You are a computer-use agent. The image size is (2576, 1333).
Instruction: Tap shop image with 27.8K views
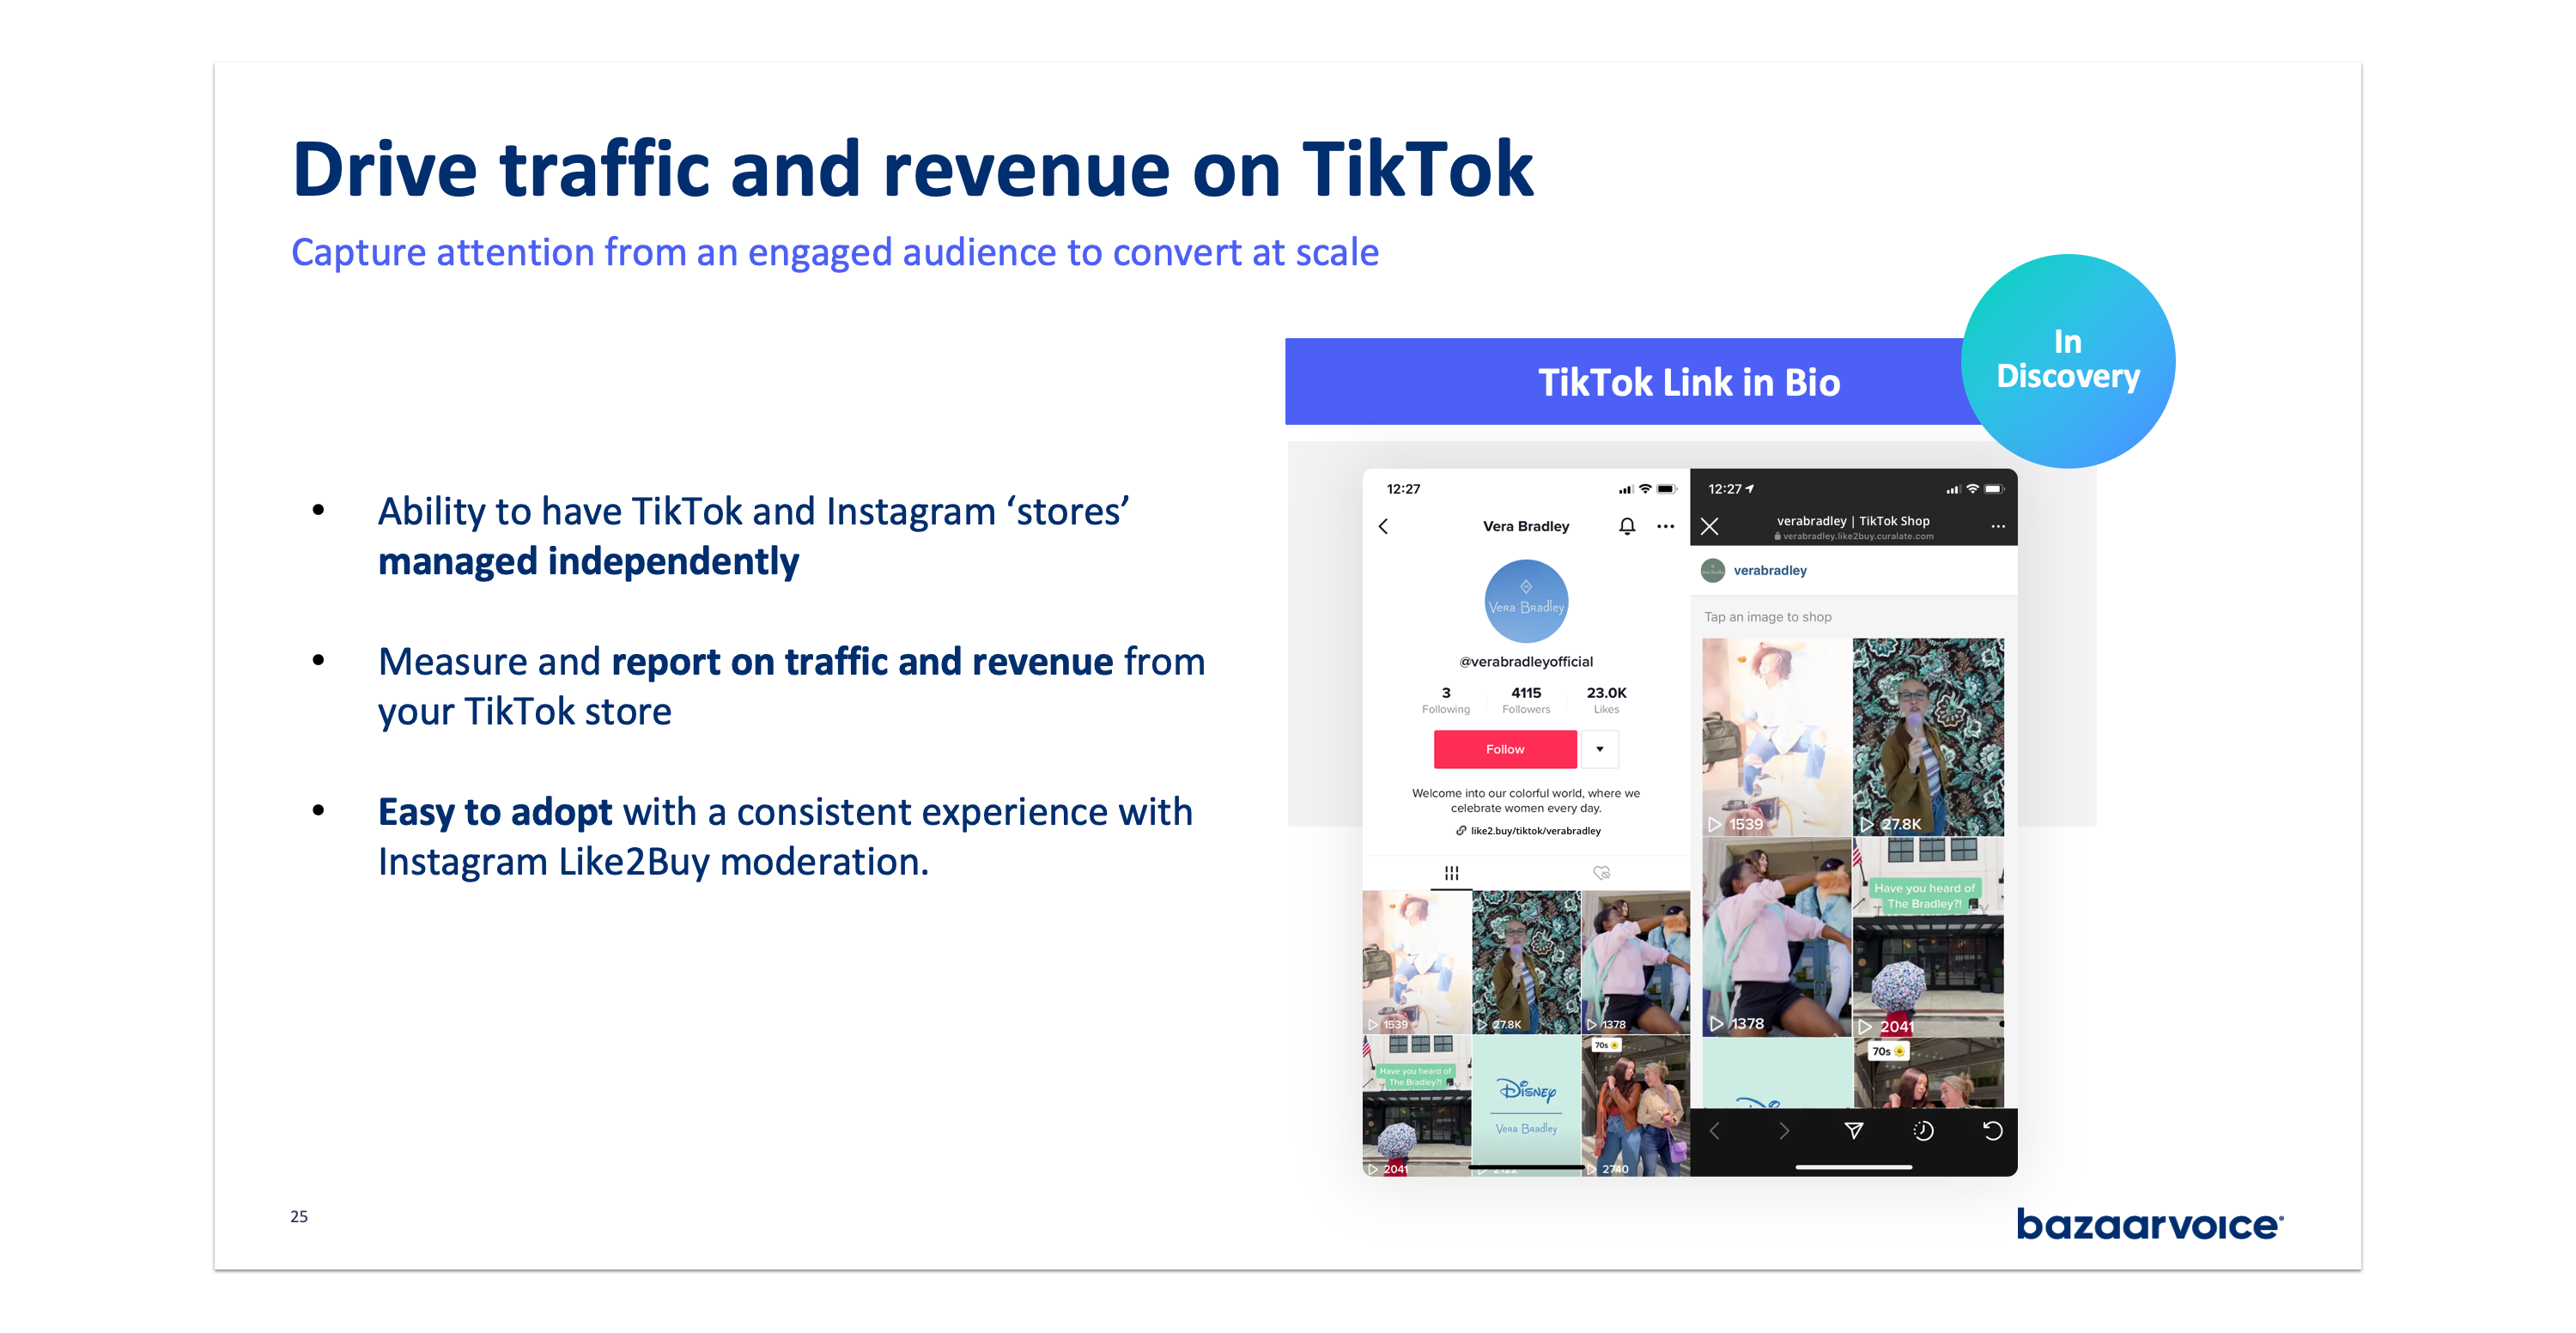tap(1927, 736)
